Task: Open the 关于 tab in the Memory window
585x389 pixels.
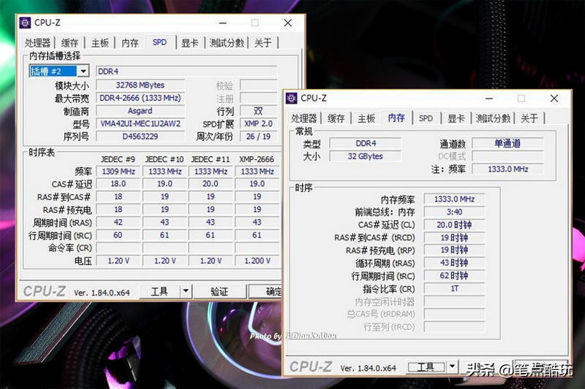Action: point(529,118)
